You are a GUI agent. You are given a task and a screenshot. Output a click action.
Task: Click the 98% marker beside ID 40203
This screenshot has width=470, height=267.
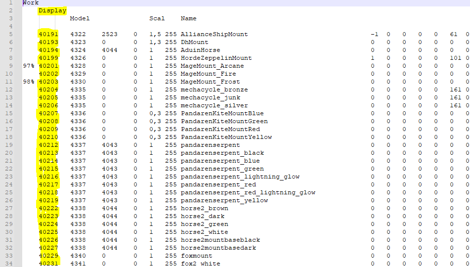(x=29, y=82)
